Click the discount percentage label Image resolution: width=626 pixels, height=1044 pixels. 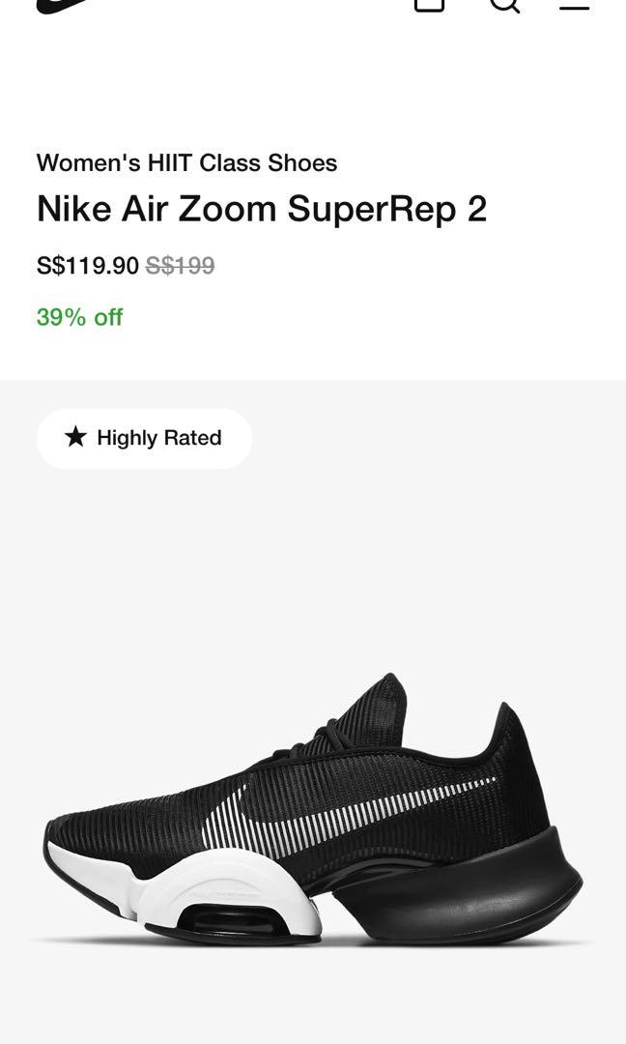[79, 316]
